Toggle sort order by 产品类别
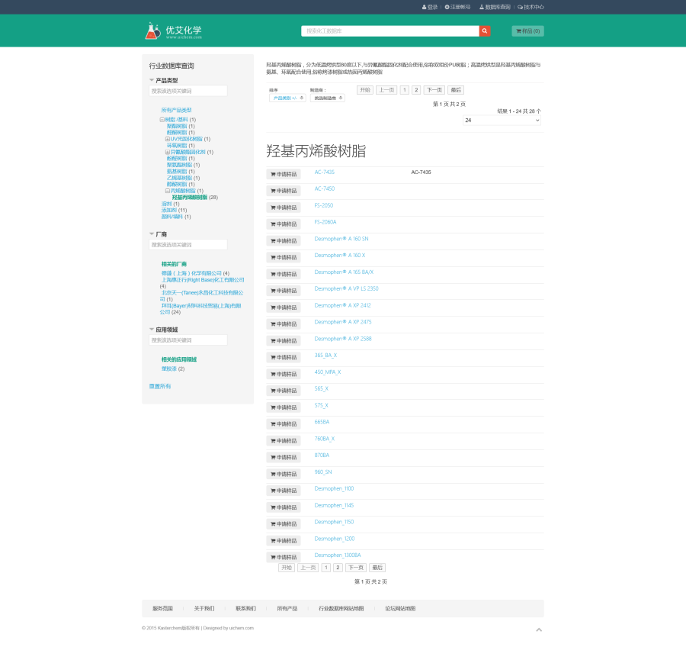Image resolution: width=686 pixels, height=647 pixels. click(287, 98)
